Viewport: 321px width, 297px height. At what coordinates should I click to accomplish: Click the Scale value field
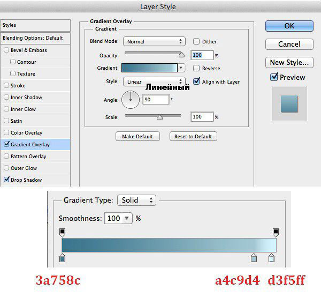pos(202,117)
